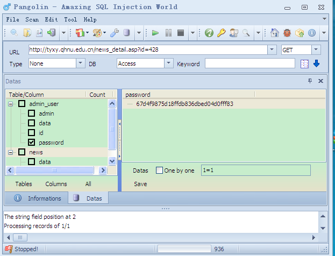Viewport: 335px width, 256px height.
Task: Open the DB dropdown showing Access
Action: coord(168,63)
